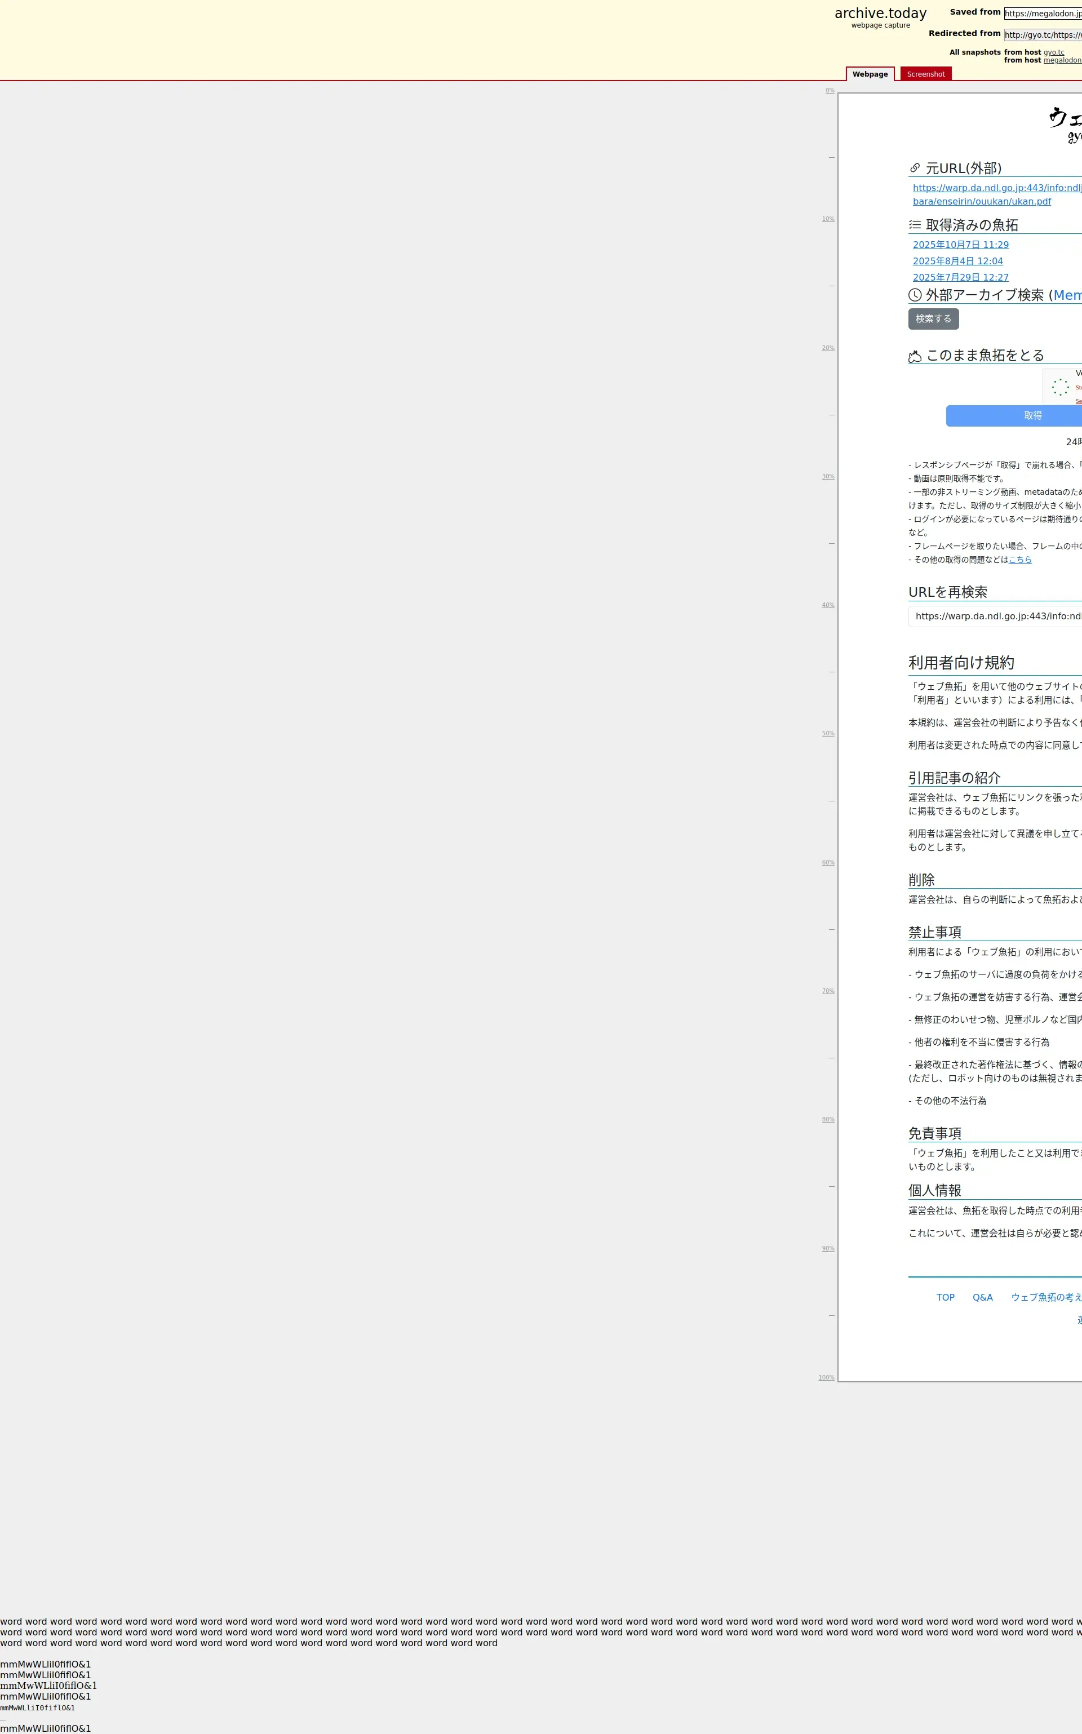This screenshot has height=1734, width=1082.
Task: Open the 2025年8月4日 12:04 snapshot
Action: tap(957, 261)
